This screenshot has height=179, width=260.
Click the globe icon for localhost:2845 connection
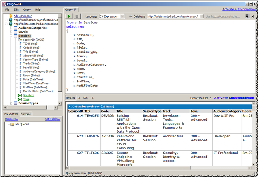pyautogui.click(x=11, y=20)
